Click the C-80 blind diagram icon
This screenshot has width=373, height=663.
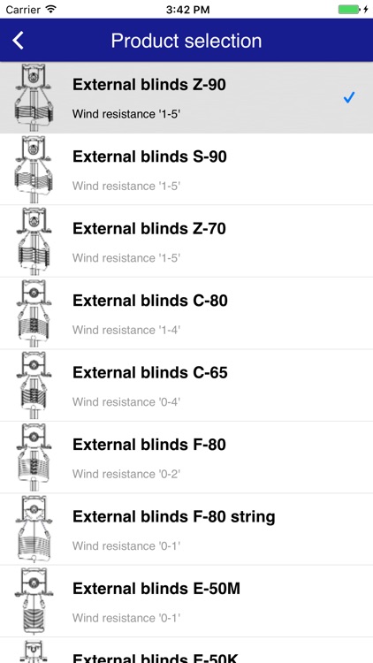pyautogui.click(x=34, y=313)
